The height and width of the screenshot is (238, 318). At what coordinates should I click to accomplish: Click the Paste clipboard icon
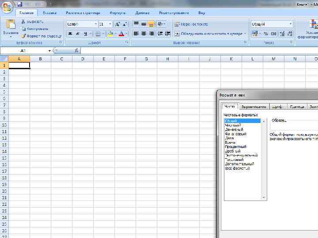pyautogui.click(x=11, y=24)
